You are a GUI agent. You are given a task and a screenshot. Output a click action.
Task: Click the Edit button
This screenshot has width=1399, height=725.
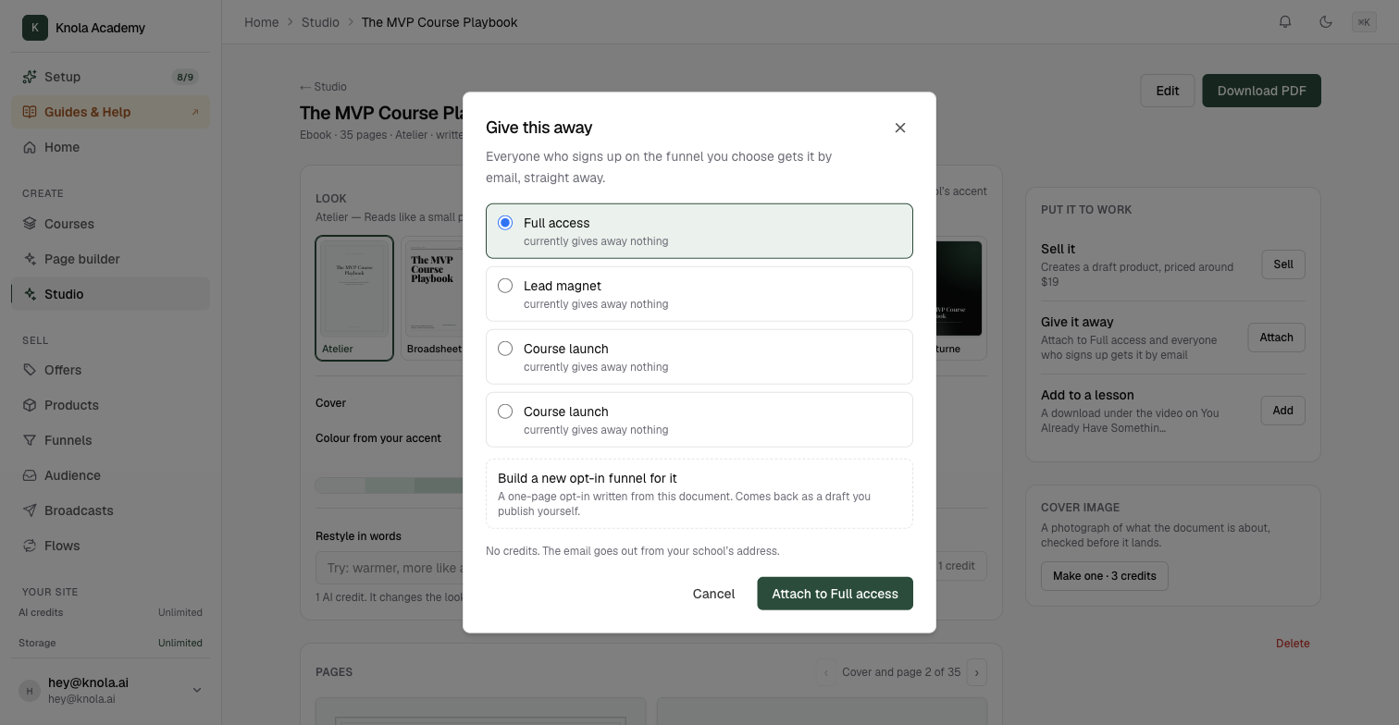[x=1168, y=91]
